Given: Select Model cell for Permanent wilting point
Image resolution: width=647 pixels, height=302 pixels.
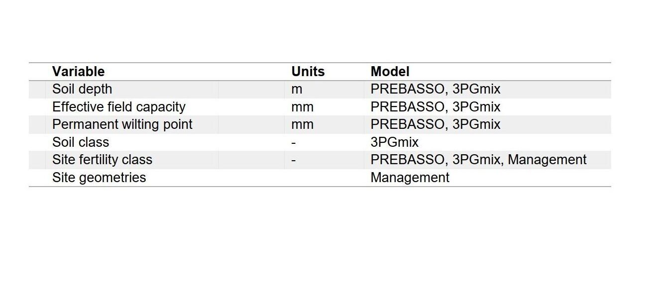Looking at the screenshot, I should click(x=435, y=124).
